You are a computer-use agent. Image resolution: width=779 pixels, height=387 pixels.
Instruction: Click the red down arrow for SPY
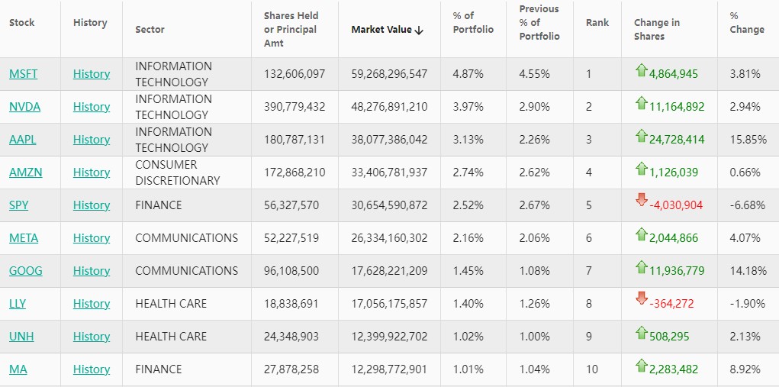(641, 201)
